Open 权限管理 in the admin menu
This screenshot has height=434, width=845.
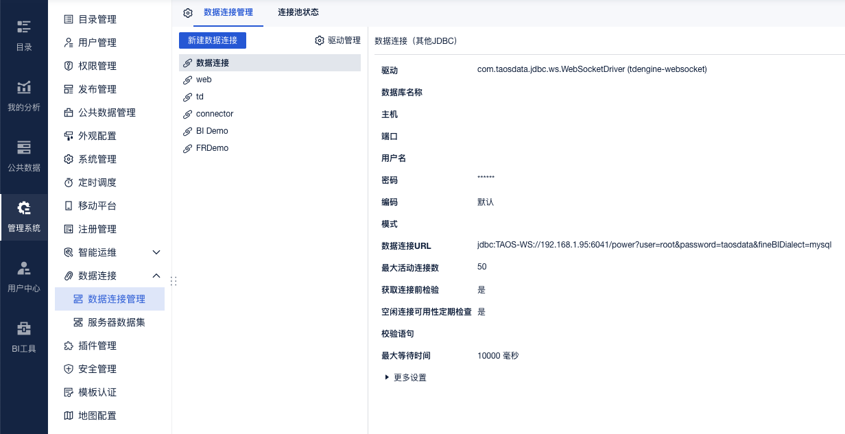97,66
